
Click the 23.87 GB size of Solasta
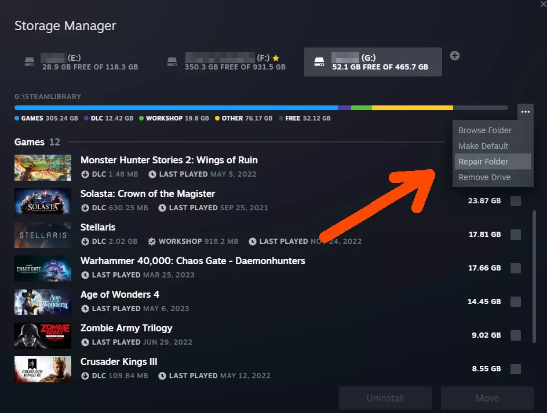[484, 201]
